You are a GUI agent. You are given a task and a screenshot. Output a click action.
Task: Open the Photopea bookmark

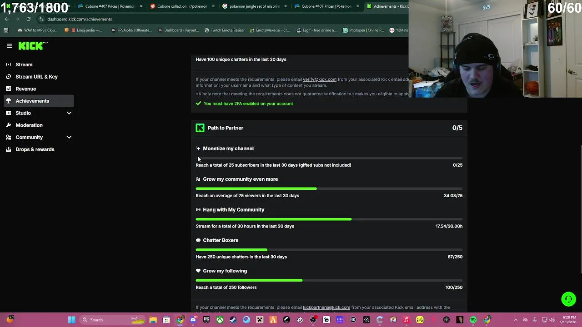362,30
